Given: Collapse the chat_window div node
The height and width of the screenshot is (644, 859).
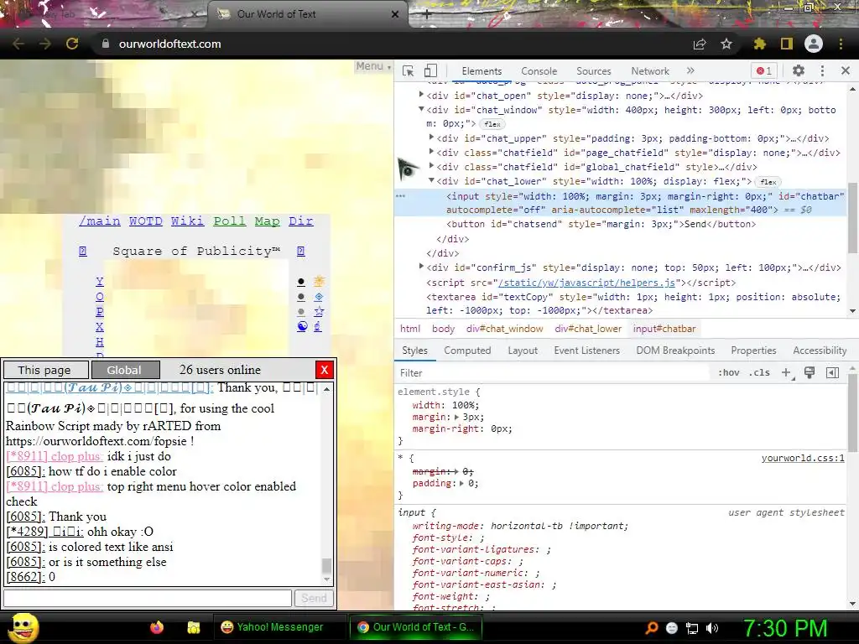Looking at the screenshot, I should pos(421,109).
